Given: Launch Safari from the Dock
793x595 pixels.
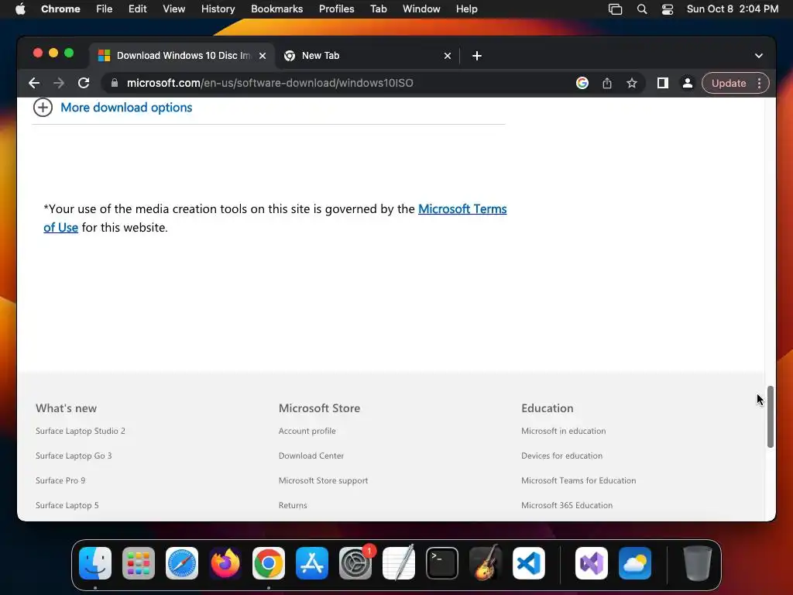Looking at the screenshot, I should click(182, 563).
